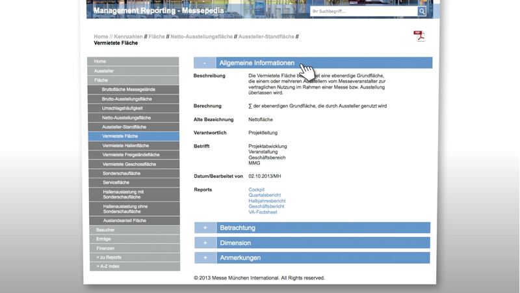This screenshot has width=520, height=293.
Task: Open Bruttofläche Messegelände sidebar item
Action: pyautogui.click(x=133, y=89)
